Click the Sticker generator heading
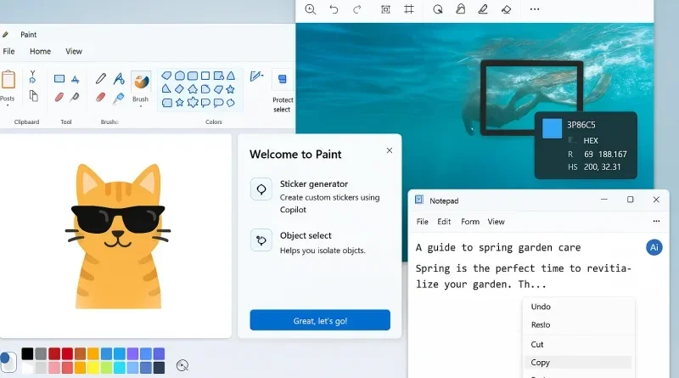679x378 pixels. click(x=314, y=183)
